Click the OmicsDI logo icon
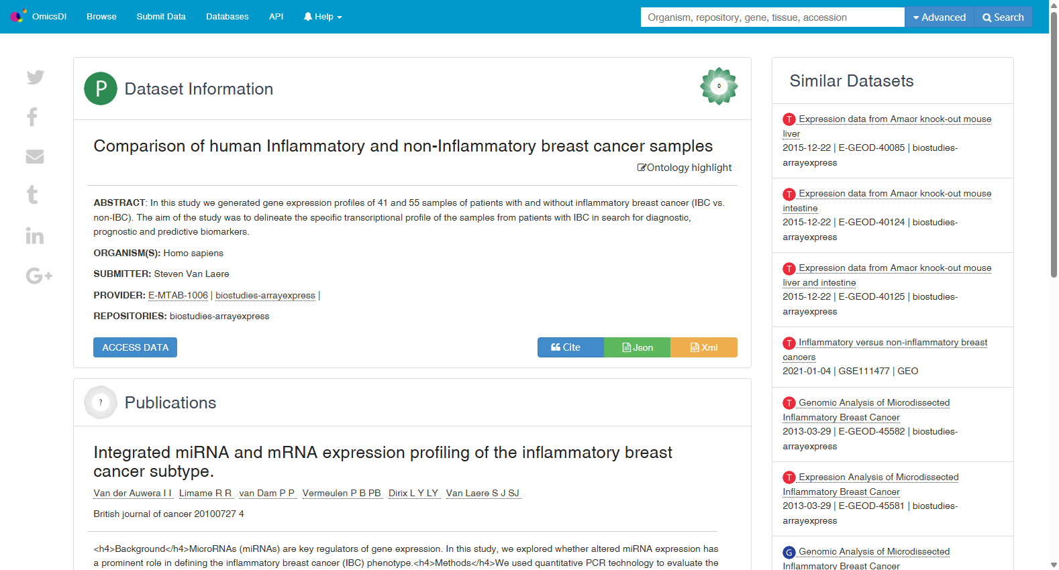1059x570 pixels. click(x=18, y=16)
